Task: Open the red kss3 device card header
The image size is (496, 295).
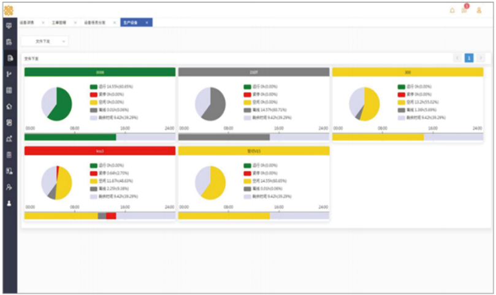Action: click(100, 151)
